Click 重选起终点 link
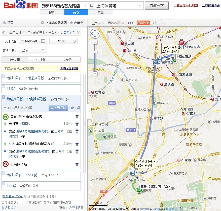Image resolution: width=221 pixels, height=211 pixels. 9,207
